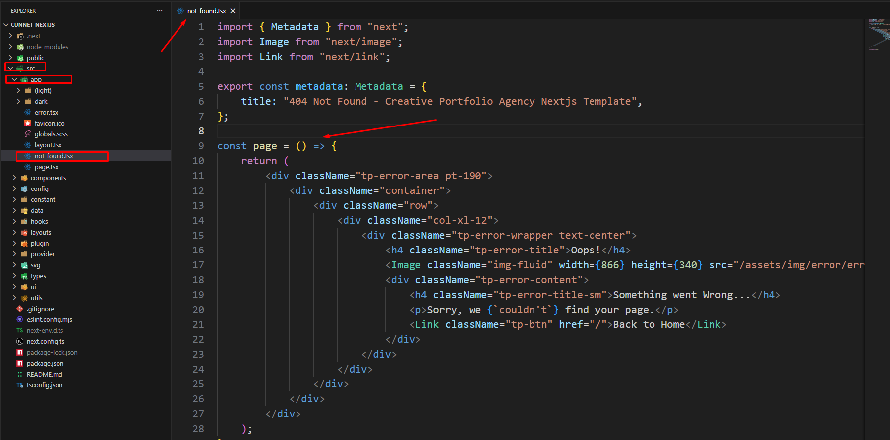Click the .gitignore git file icon

[20, 309]
